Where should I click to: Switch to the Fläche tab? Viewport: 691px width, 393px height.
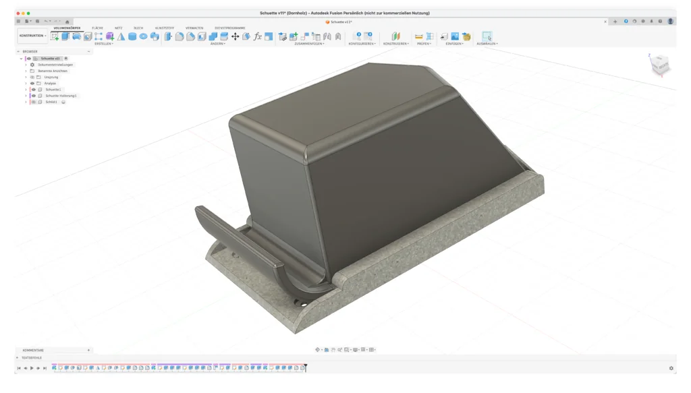(x=97, y=28)
